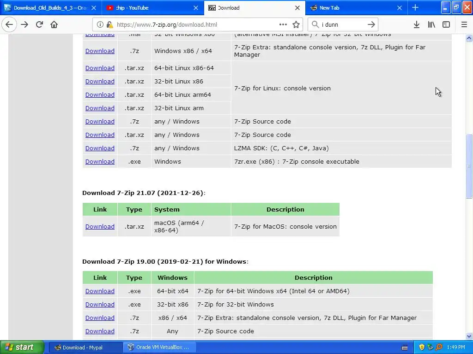Click the page scrollbar up arrow
Screen dimensions: 473x354
469,38
